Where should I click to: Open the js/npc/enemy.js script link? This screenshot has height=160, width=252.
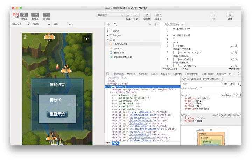point(140,134)
